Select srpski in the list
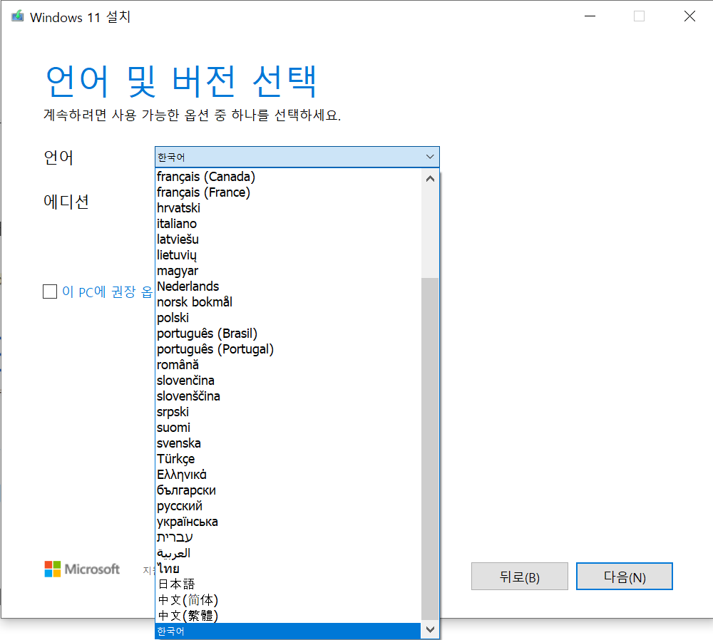Image resolution: width=713 pixels, height=640 pixels. [x=288, y=412]
